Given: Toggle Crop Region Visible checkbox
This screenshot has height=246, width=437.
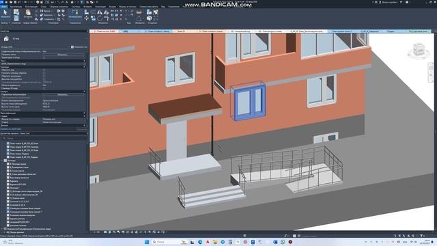Looking at the screenshot, I should (44, 73).
